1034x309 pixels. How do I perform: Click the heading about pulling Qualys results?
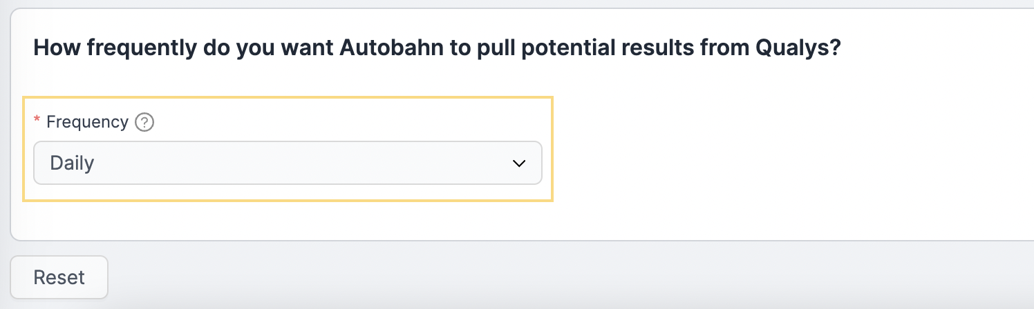pyautogui.click(x=437, y=49)
